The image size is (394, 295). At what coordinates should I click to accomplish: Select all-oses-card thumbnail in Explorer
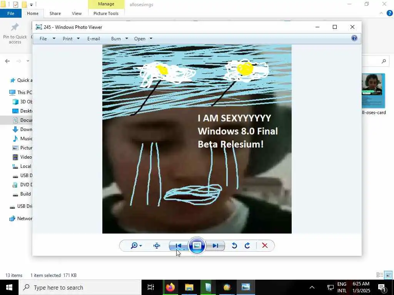pos(373,94)
